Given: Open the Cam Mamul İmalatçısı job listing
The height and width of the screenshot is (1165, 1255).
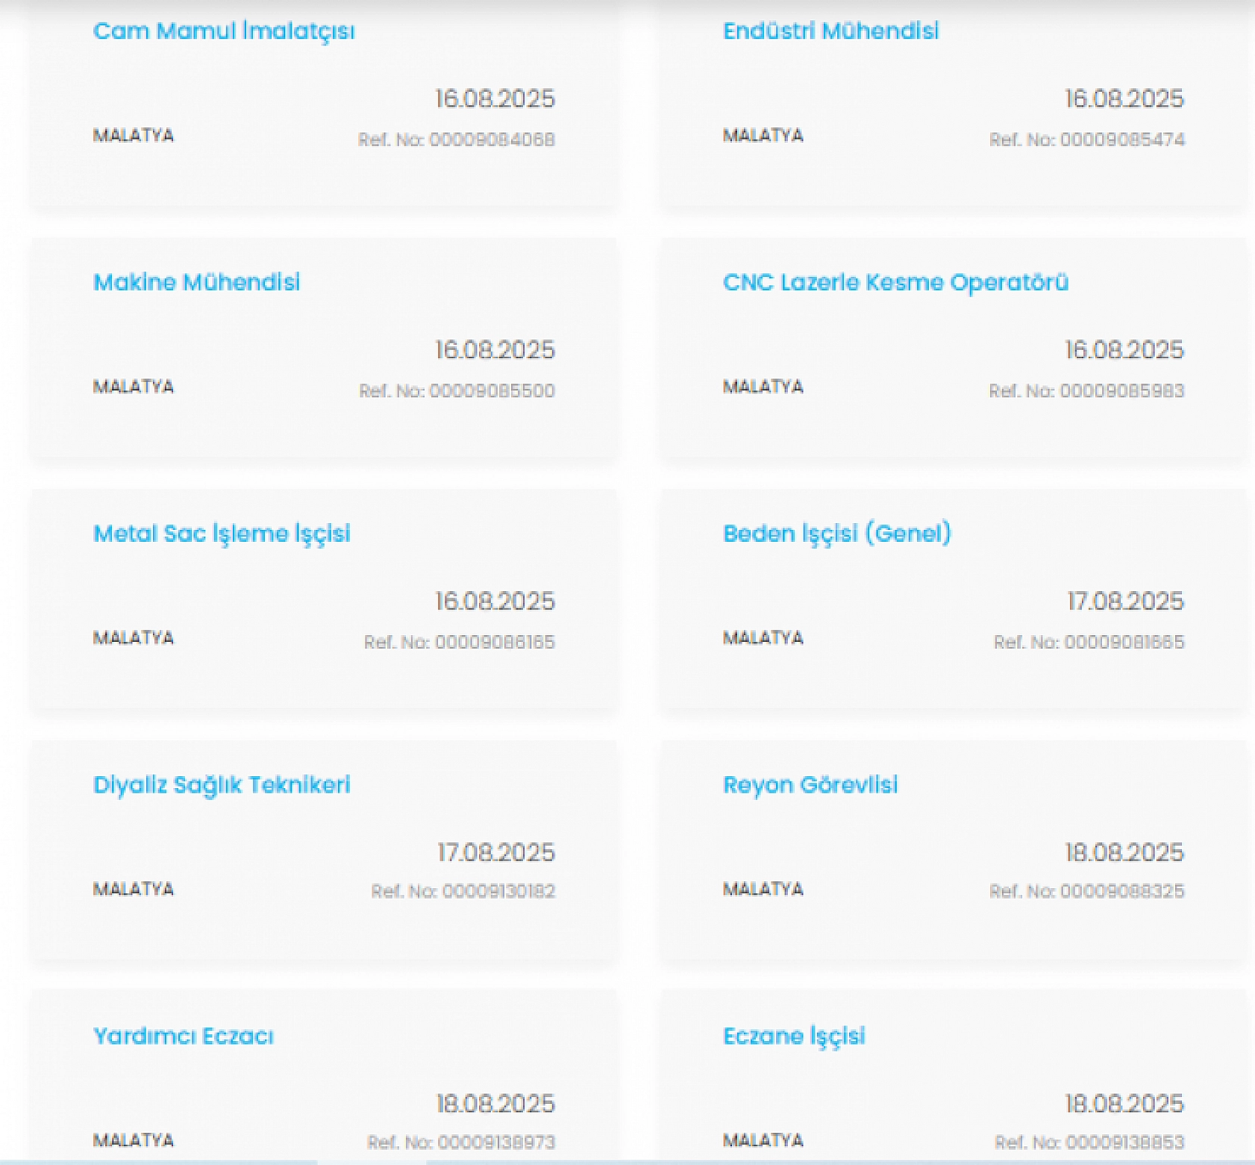Looking at the screenshot, I should pyautogui.click(x=224, y=31).
